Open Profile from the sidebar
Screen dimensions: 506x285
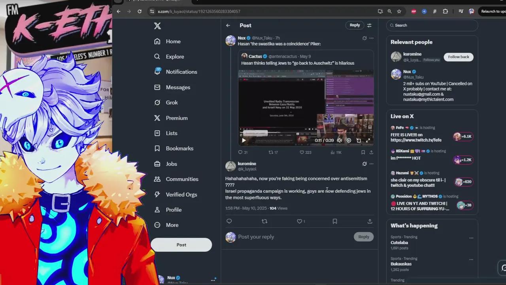point(168,210)
